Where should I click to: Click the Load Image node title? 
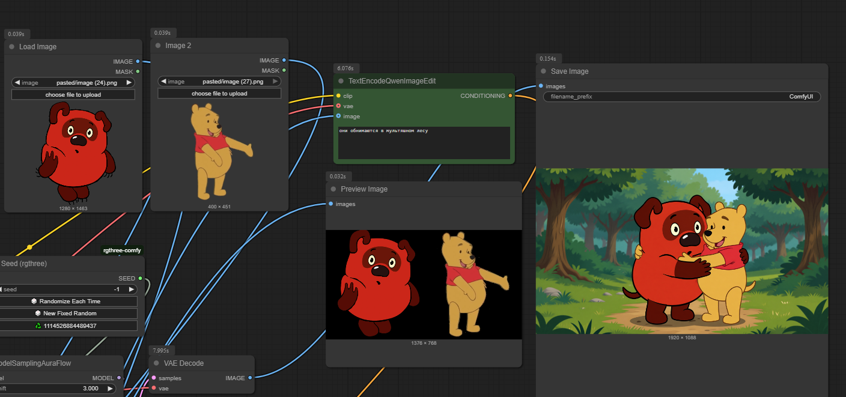[x=38, y=47]
